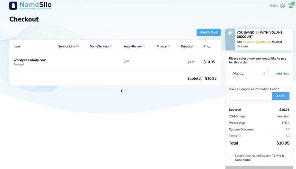Open the user account icon

282,6
